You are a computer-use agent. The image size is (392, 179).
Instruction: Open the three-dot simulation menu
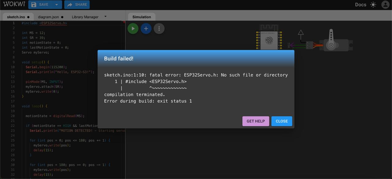[159, 28]
